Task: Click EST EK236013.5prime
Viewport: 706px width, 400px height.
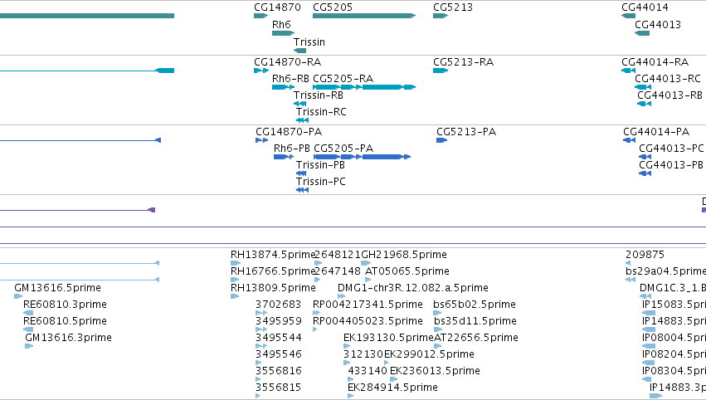Action: [435, 372]
